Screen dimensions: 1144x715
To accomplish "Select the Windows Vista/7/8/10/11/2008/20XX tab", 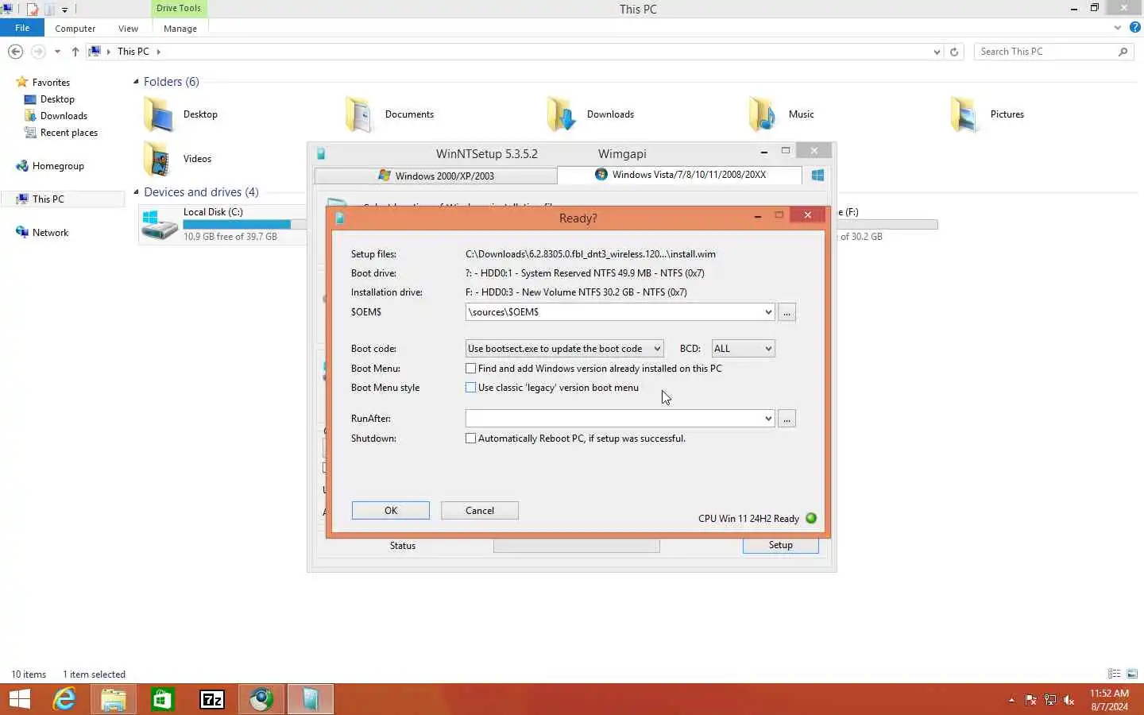I will click(x=680, y=175).
